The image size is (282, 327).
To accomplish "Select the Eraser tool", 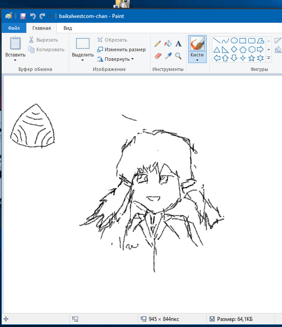I will [x=159, y=56].
